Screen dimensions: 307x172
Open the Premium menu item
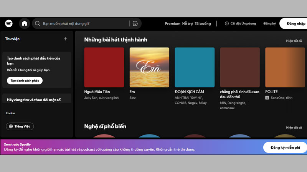[x=172, y=24]
